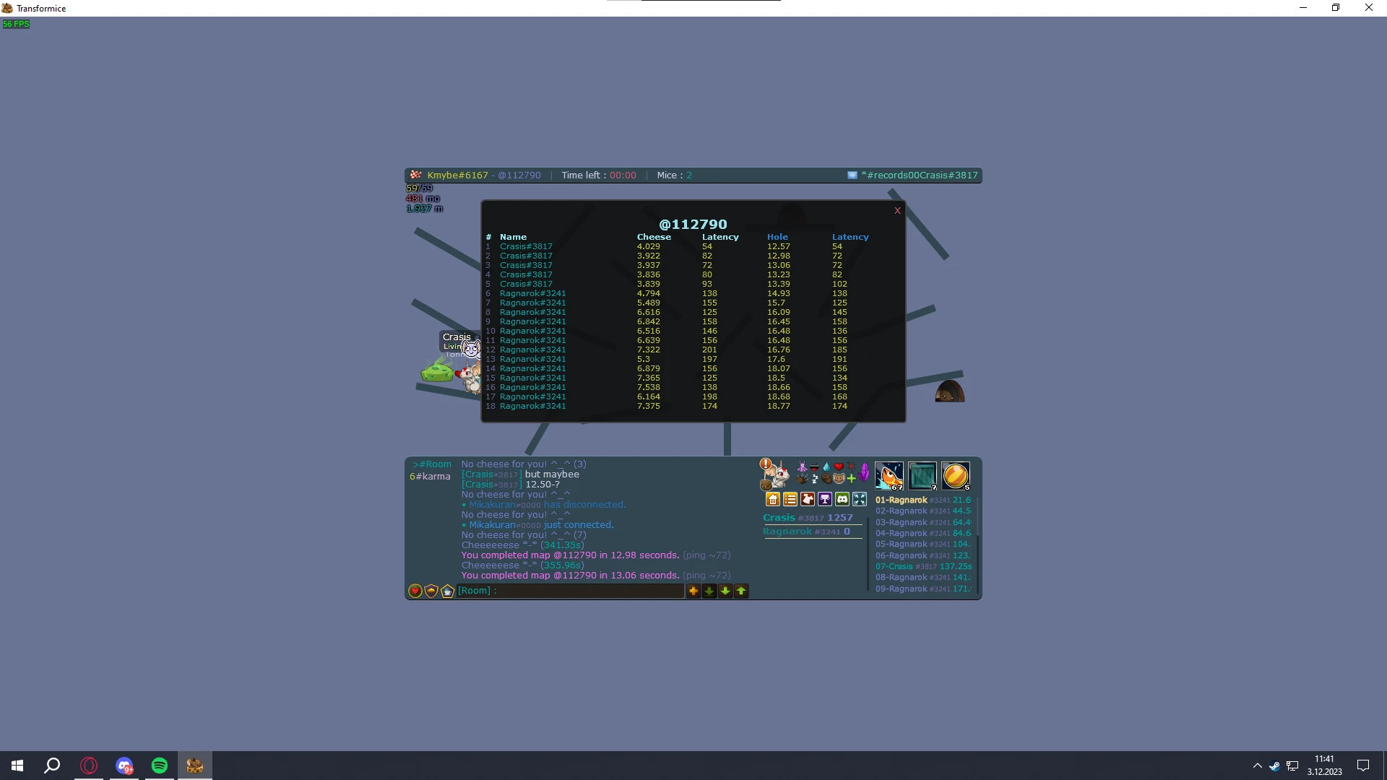Open the list menu button

[790, 499]
